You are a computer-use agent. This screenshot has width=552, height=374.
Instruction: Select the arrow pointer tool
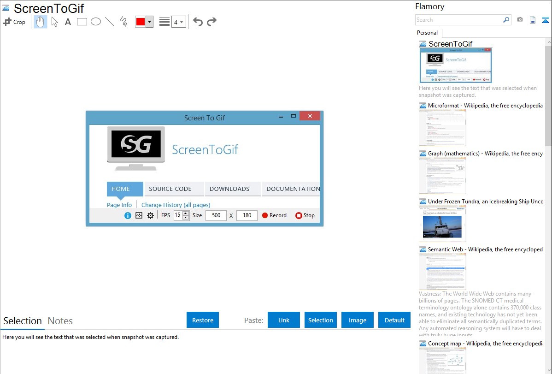pyautogui.click(x=54, y=22)
